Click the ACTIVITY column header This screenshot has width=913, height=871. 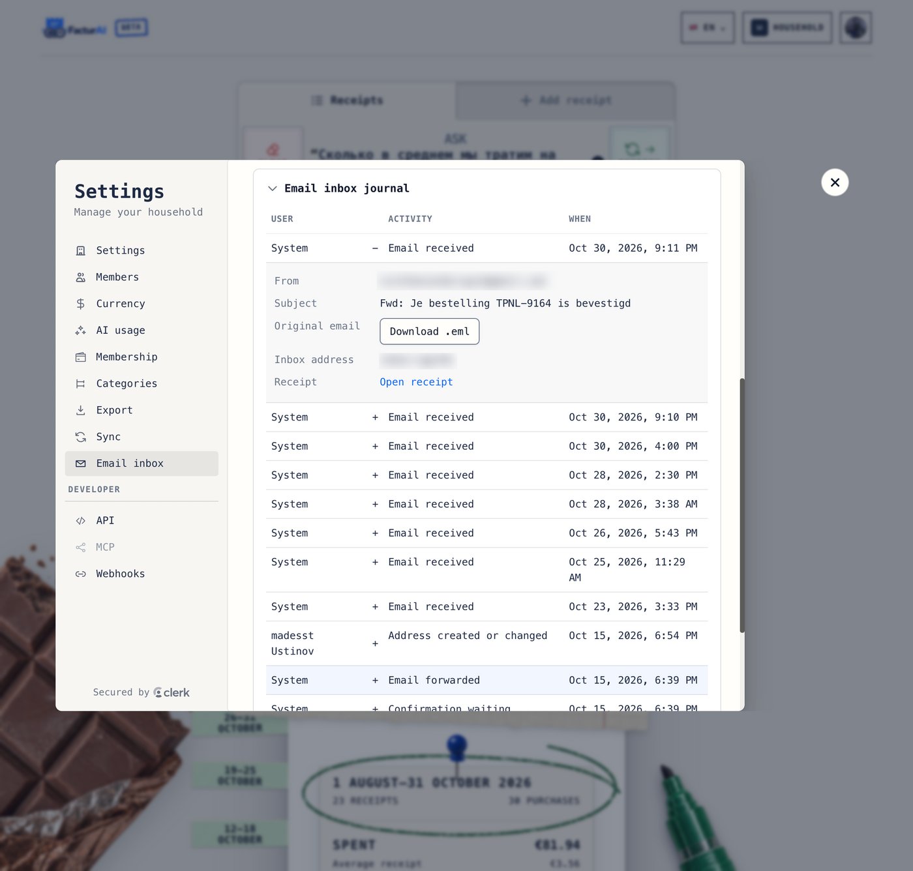tap(410, 219)
